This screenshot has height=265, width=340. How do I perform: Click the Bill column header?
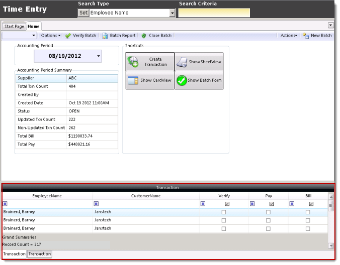click(308, 196)
